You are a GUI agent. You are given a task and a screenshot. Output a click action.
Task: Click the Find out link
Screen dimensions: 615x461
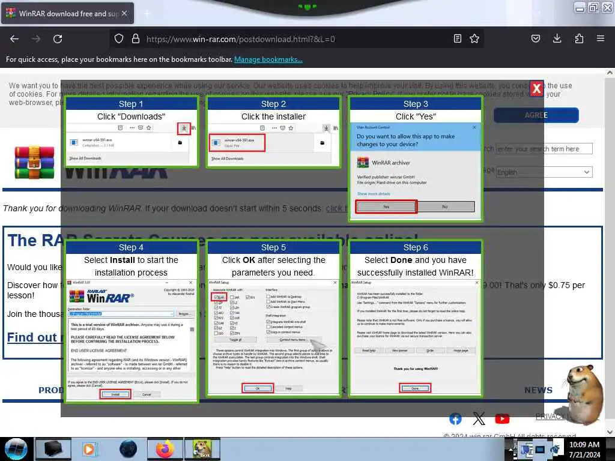tap(34, 337)
